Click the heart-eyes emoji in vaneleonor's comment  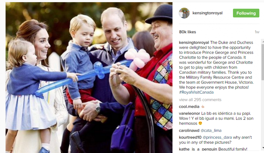pos(200,123)
